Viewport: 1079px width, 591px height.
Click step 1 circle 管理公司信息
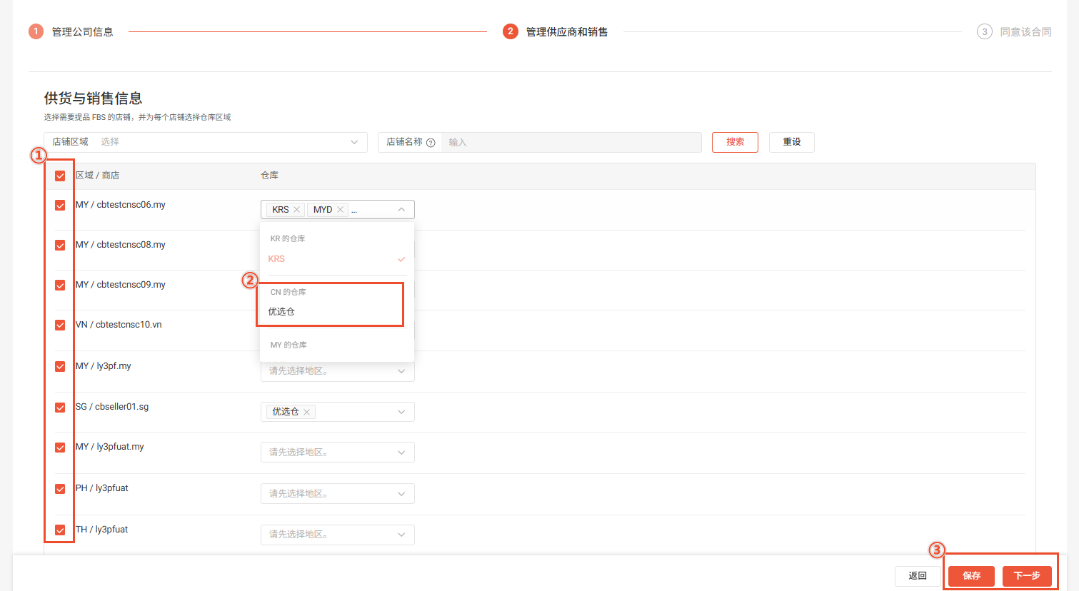point(36,31)
